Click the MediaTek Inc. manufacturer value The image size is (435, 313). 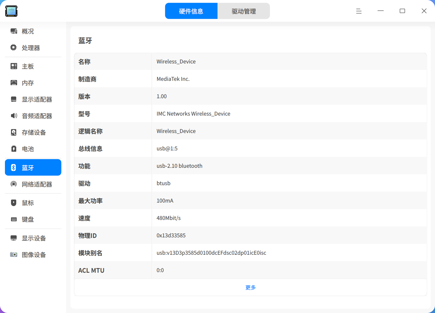(173, 79)
